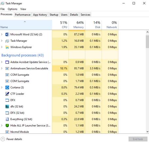Image resolution: width=149 pixels, height=143 pixels.
Task: Open the View menu
Action: coord(23,9)
